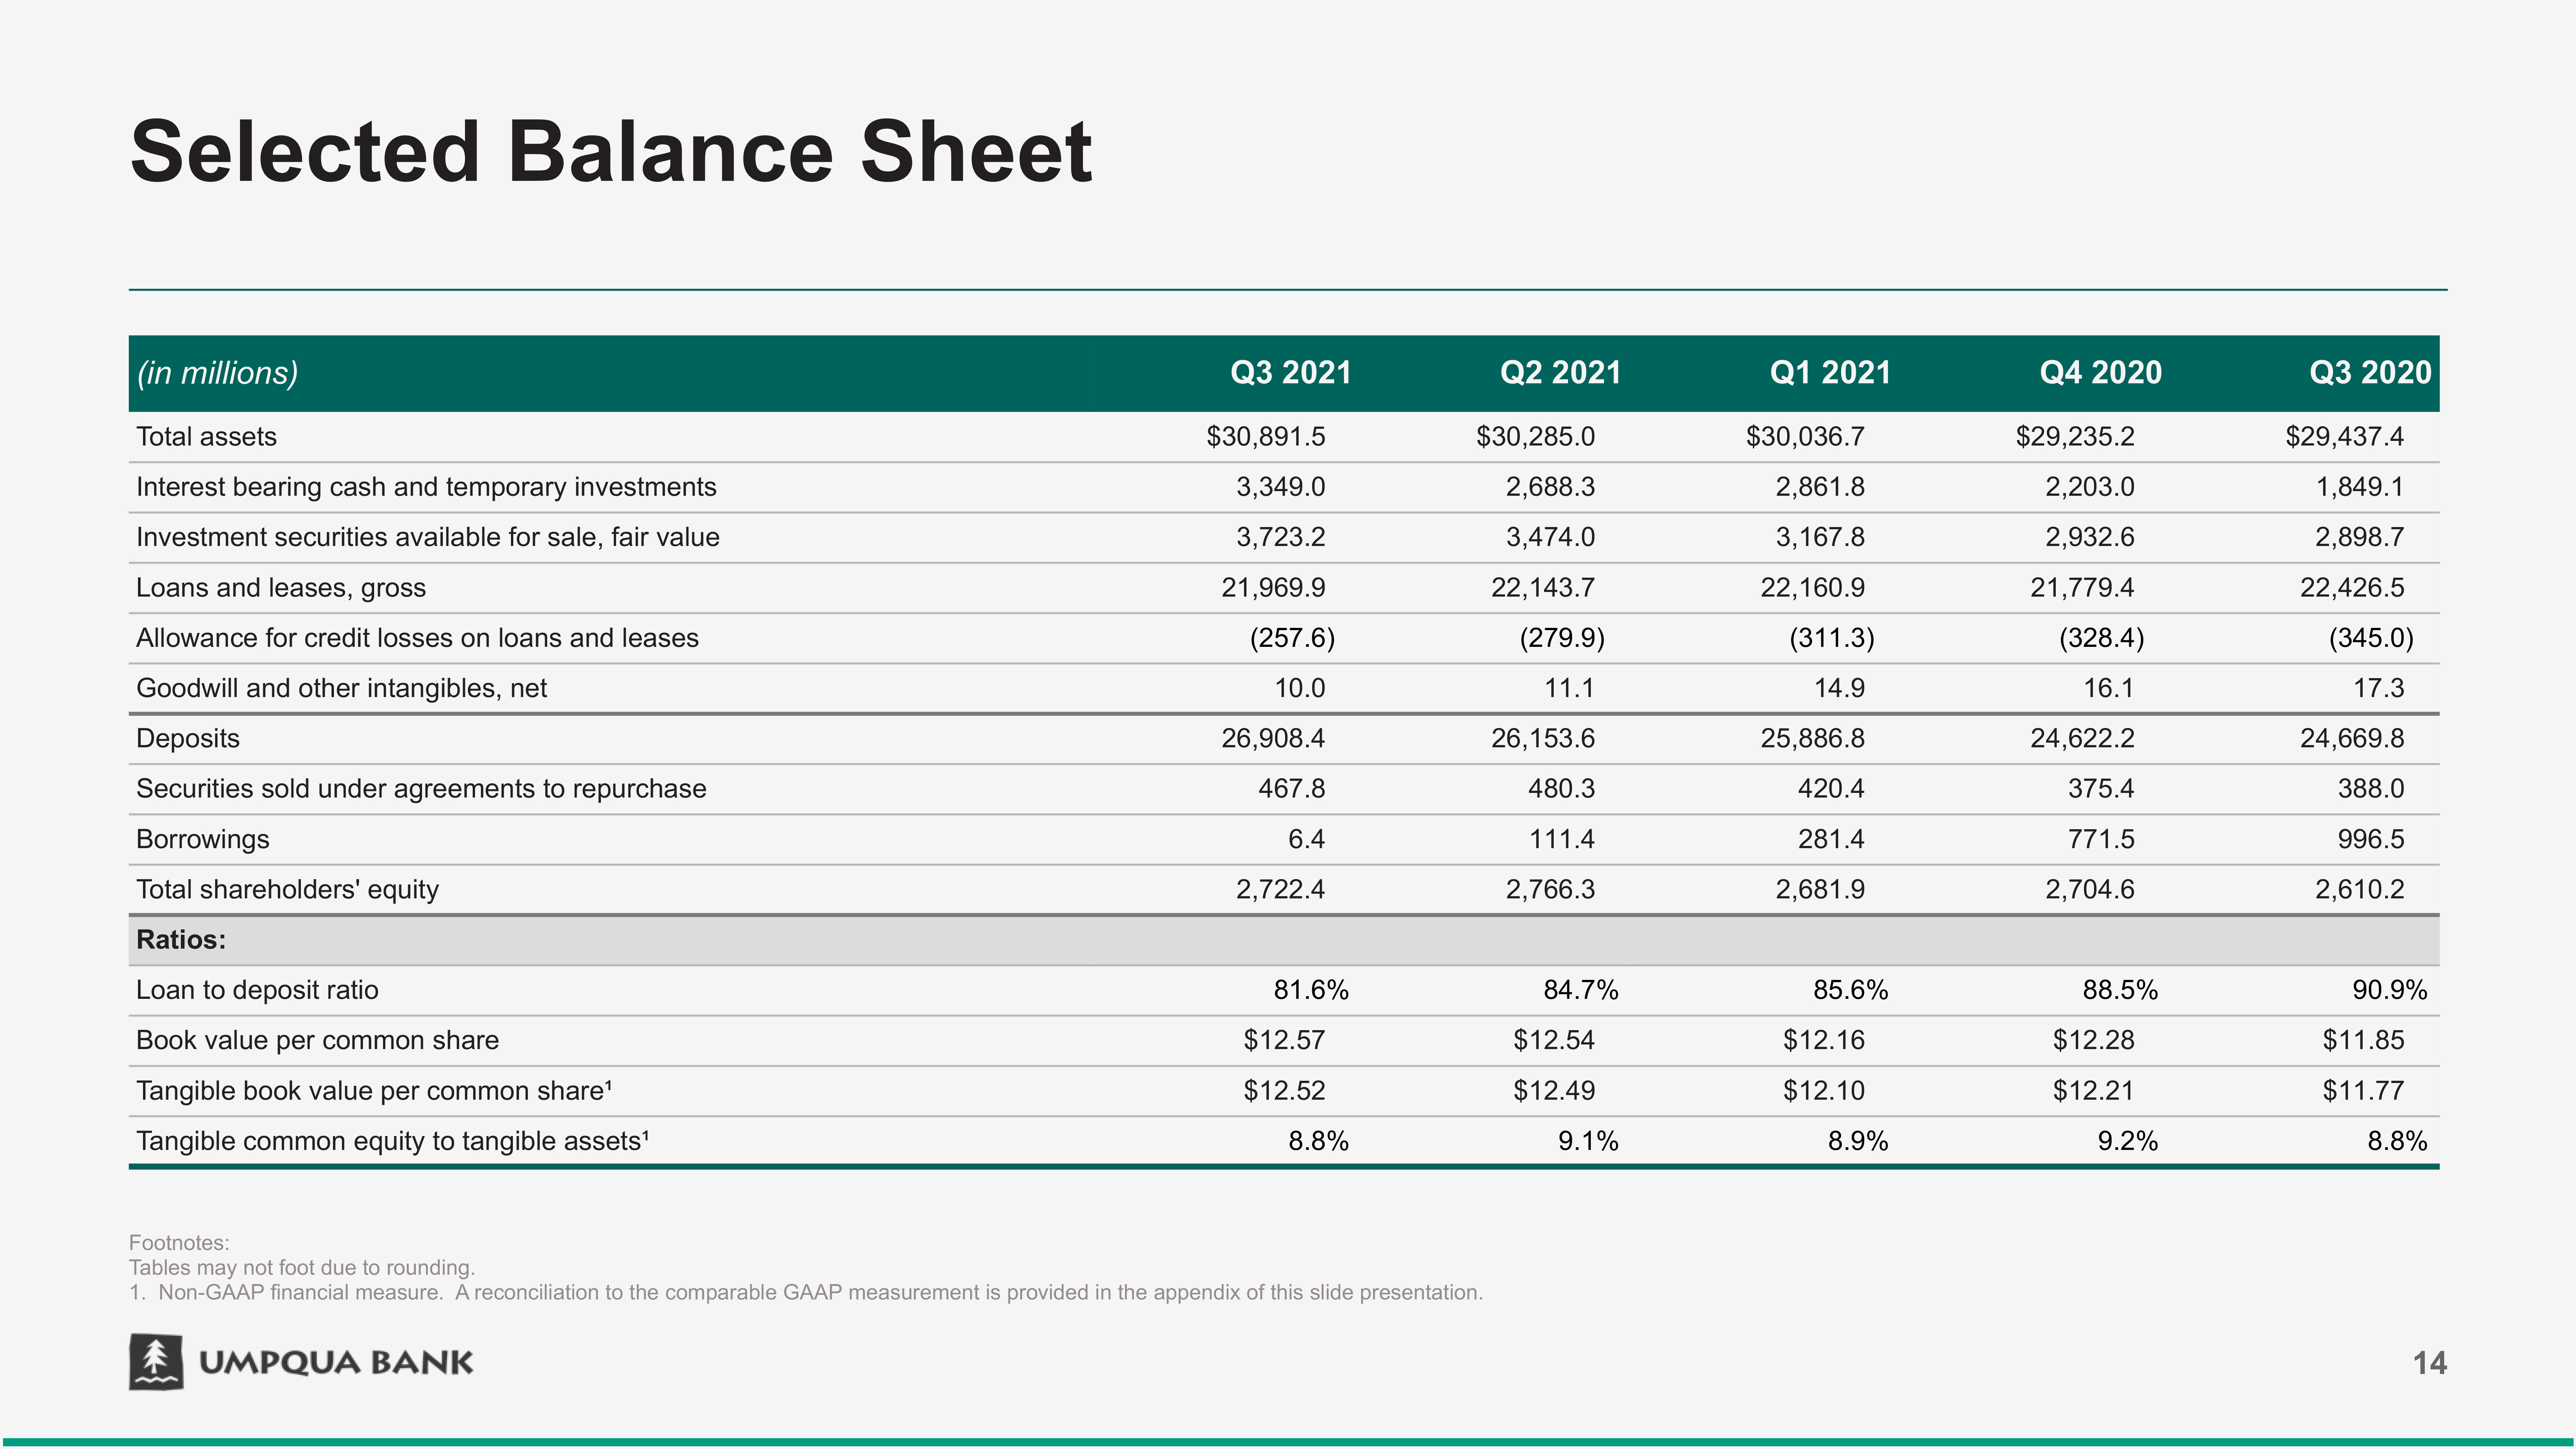Select the Q1 2021 column header
Screen dimensions: 2576x1449
click(1830, 373)
